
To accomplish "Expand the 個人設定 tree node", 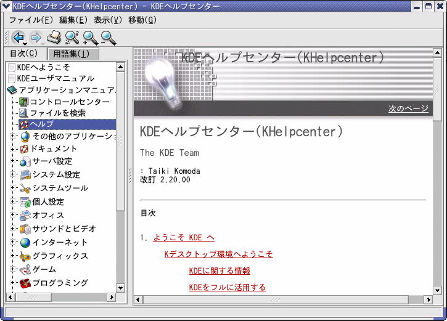I will [12, 201].
